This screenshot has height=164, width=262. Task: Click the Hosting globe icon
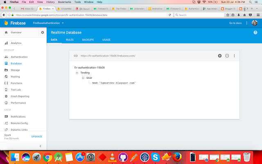click(x=6, y=77)
